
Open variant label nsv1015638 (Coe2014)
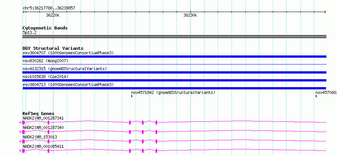pos(45,77)
